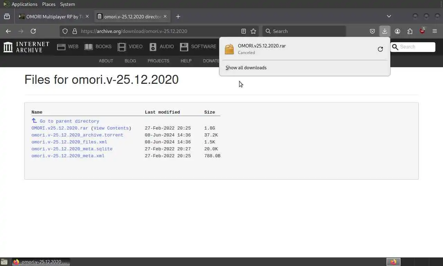Open PROJECTS in archive navigation

pyautogui.click(x=158, y=61)
